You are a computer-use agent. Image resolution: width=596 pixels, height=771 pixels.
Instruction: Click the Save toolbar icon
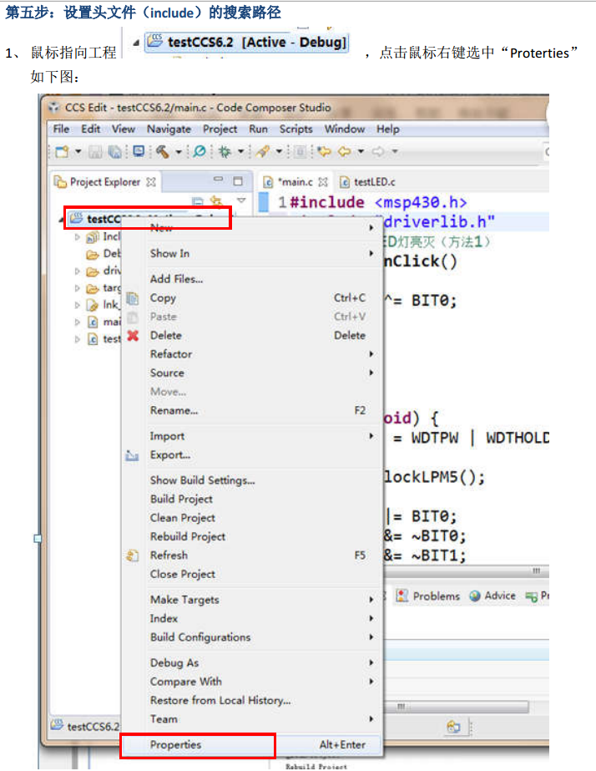coord(95,152)
